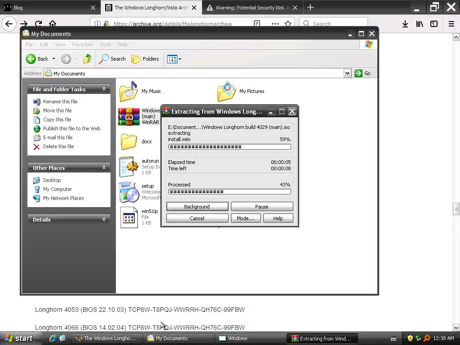Open the View menu
460x345 pixels.
click(60, 44)
